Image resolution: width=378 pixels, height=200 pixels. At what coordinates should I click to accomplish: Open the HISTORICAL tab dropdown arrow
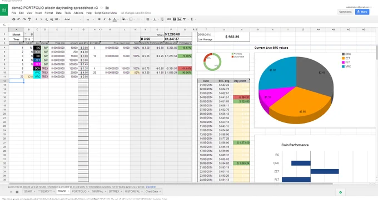[142, 192]
